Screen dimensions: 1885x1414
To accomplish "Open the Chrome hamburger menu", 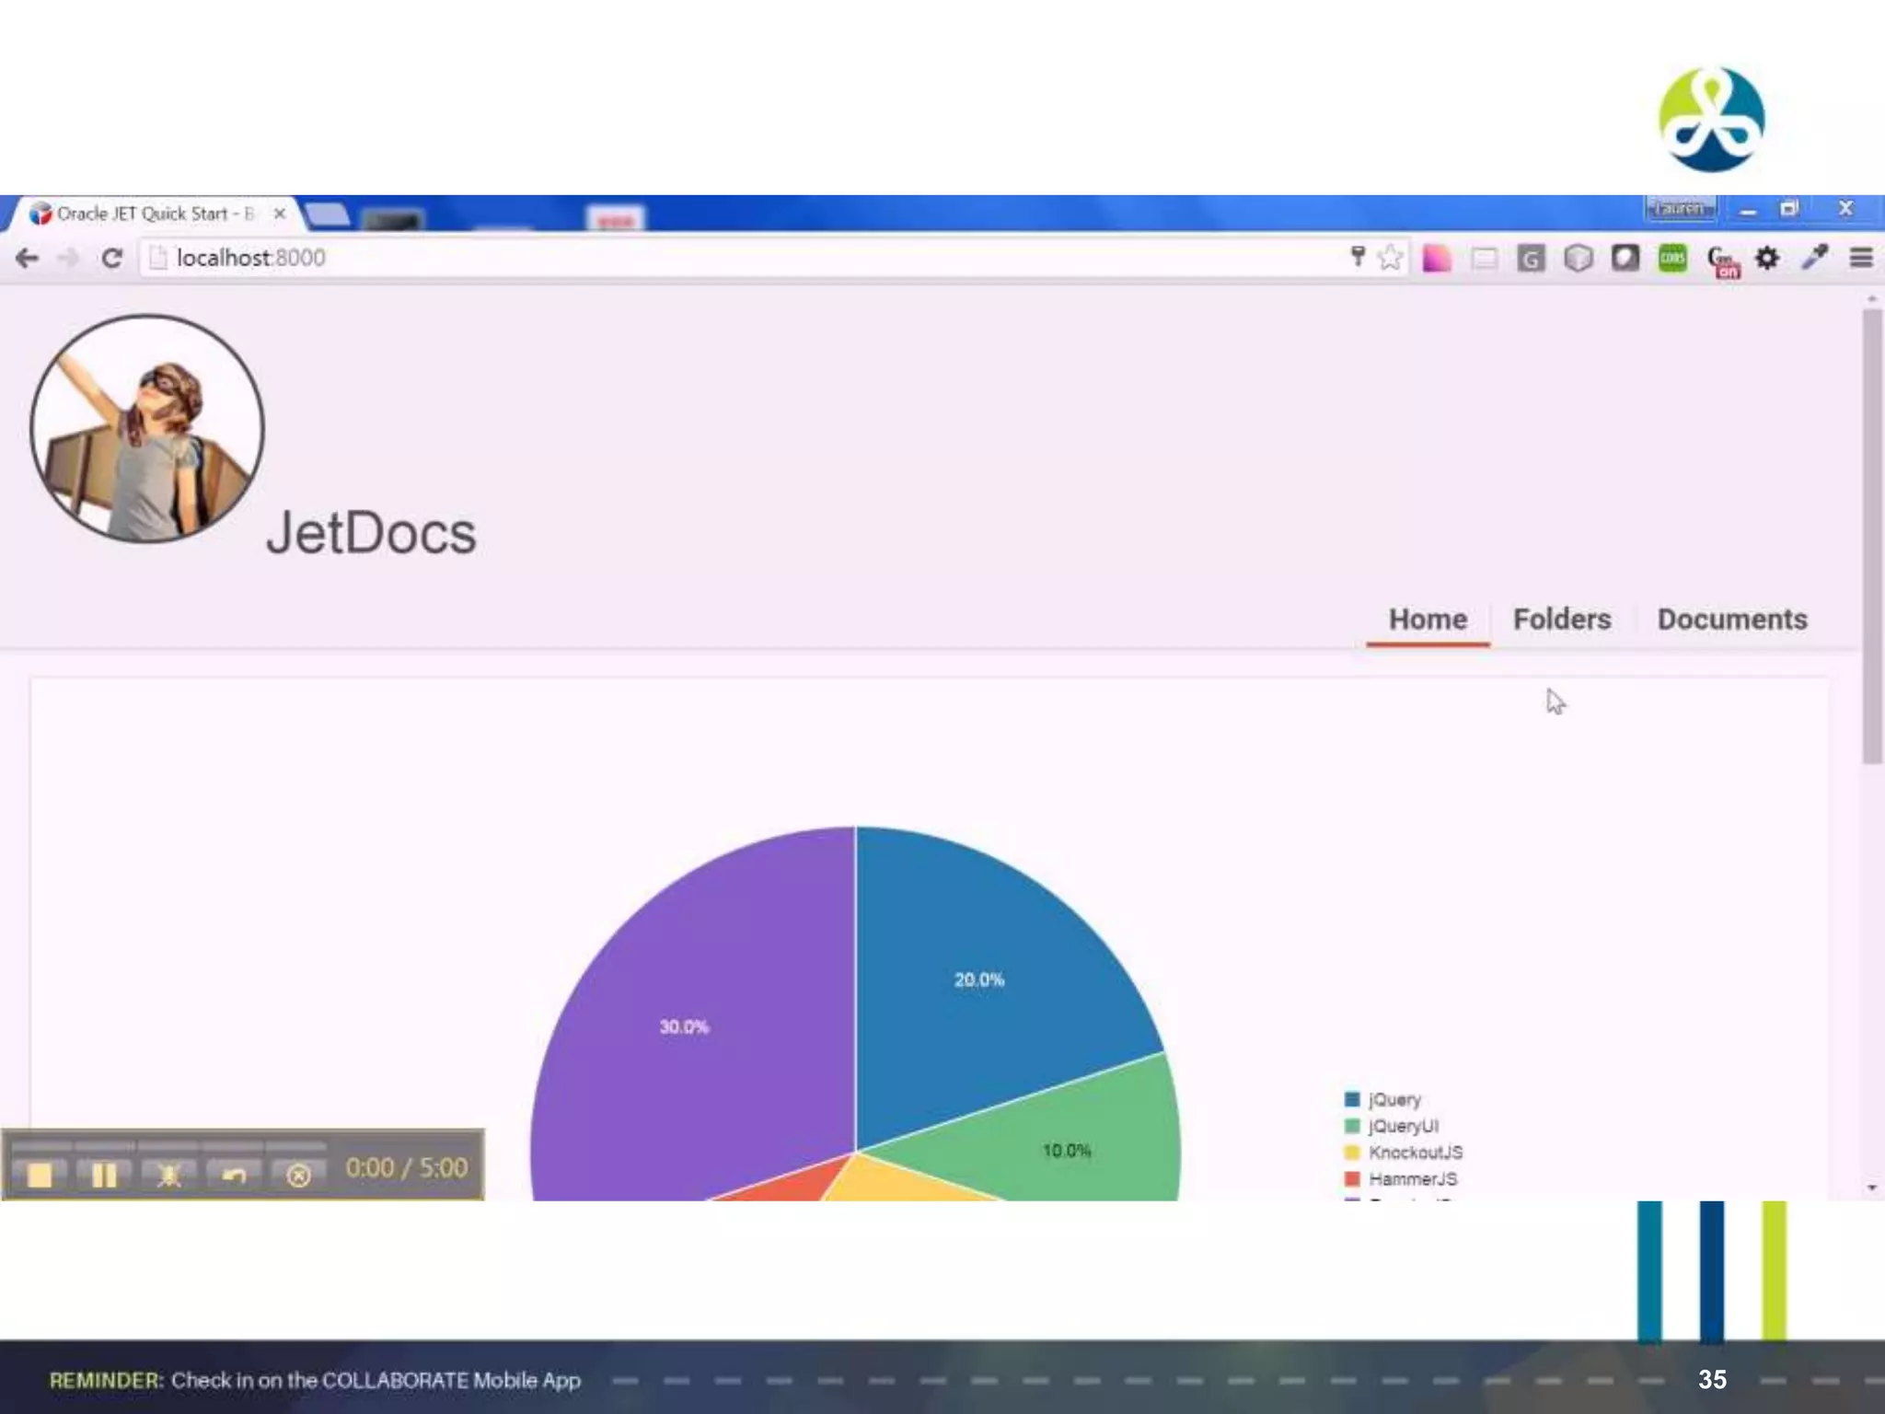I will 1860,258.
